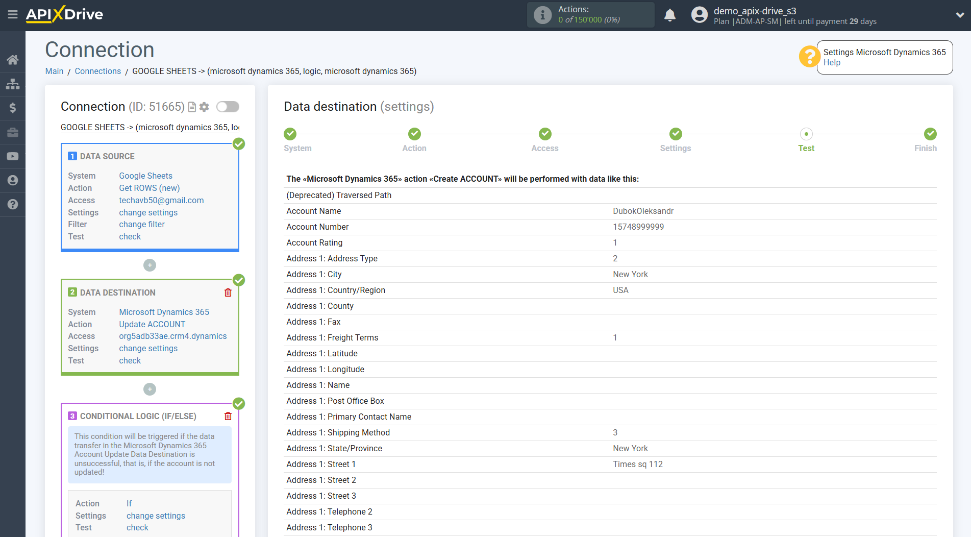Click check in Data Source
Viewport: 971px width, 537px height.
point(130,236)
